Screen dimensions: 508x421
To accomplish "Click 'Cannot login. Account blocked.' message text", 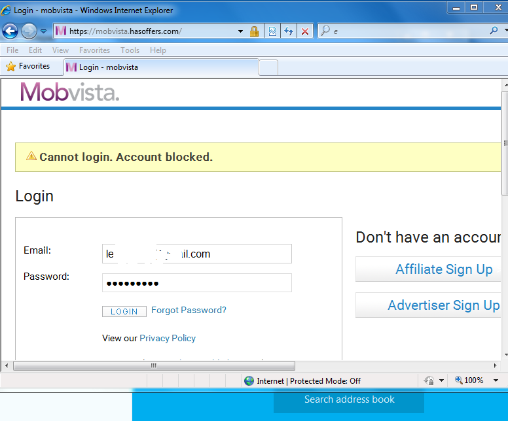I will [x=126, y=157].
